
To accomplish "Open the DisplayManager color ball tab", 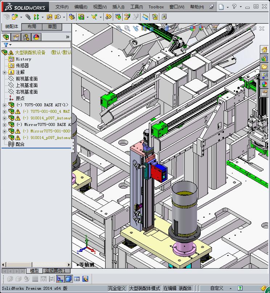I will 36,37.
